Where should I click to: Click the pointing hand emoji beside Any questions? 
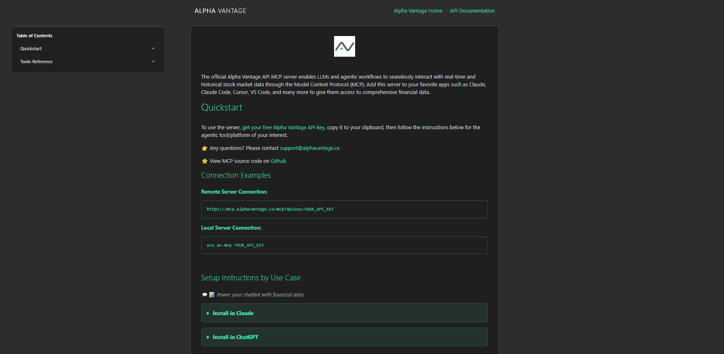(x=204, y=148)
